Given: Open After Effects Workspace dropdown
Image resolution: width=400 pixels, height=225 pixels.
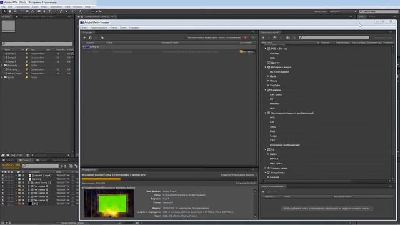Looking at the screenshot, I should point(342,12).
